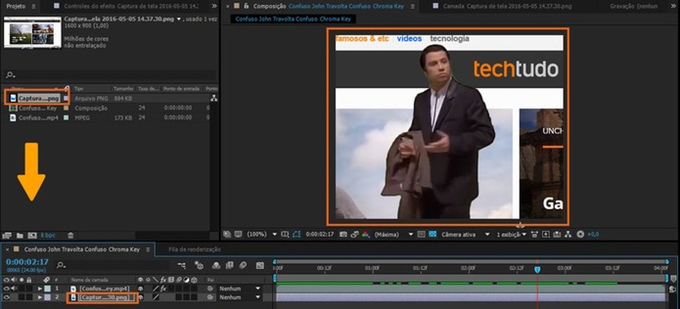The width and height of the screenshot is (680, 309).
Task: Take a snapshot with the camera icon
Action: pos(343,234)
